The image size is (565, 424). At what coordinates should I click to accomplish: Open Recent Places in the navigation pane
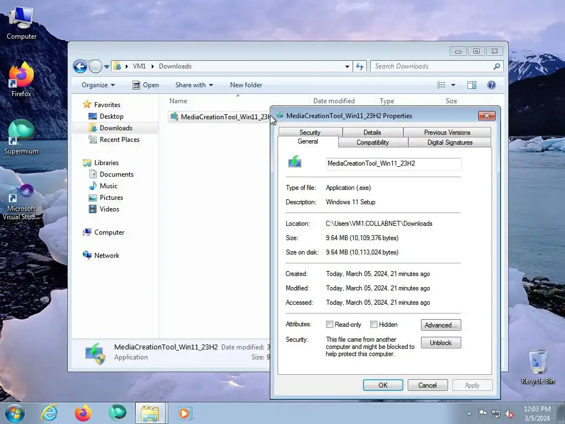(120, 140)
